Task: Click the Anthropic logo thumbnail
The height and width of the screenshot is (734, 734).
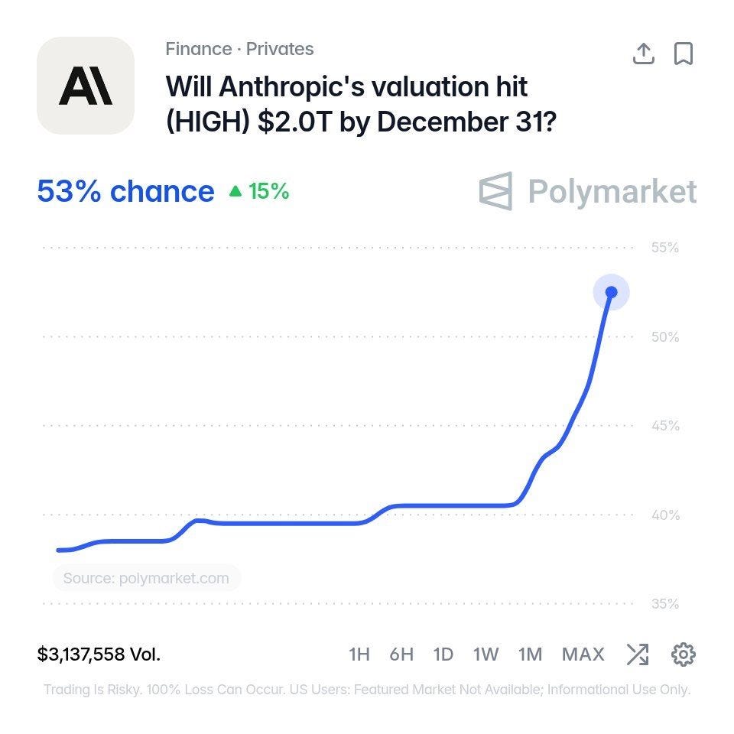Action: tap(86, 86)
